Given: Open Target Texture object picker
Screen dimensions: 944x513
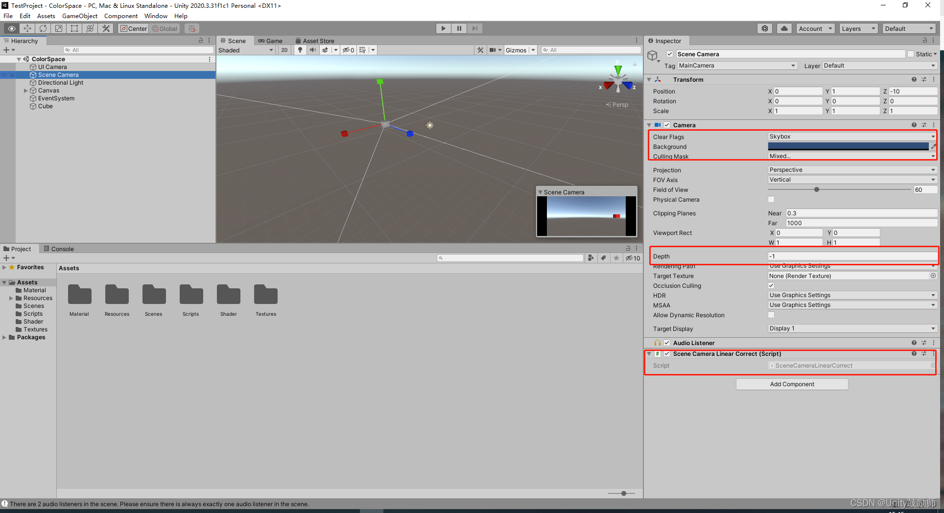Looking at the screenshot, I should pos(933,276).
